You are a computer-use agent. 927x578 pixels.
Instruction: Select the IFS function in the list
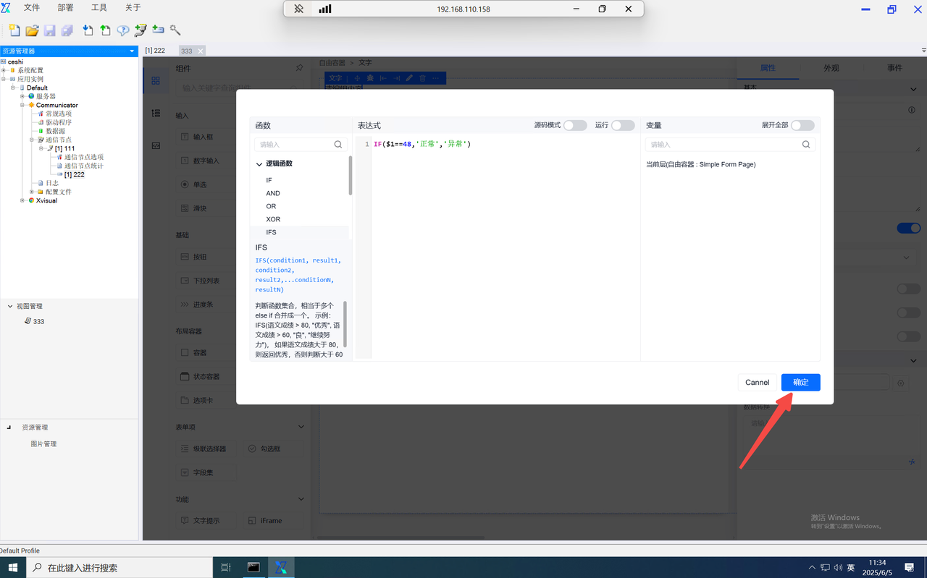[x=300, y=232]
